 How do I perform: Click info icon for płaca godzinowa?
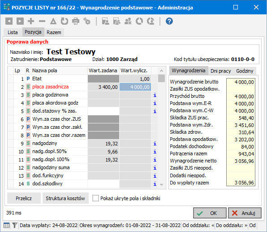155,95
